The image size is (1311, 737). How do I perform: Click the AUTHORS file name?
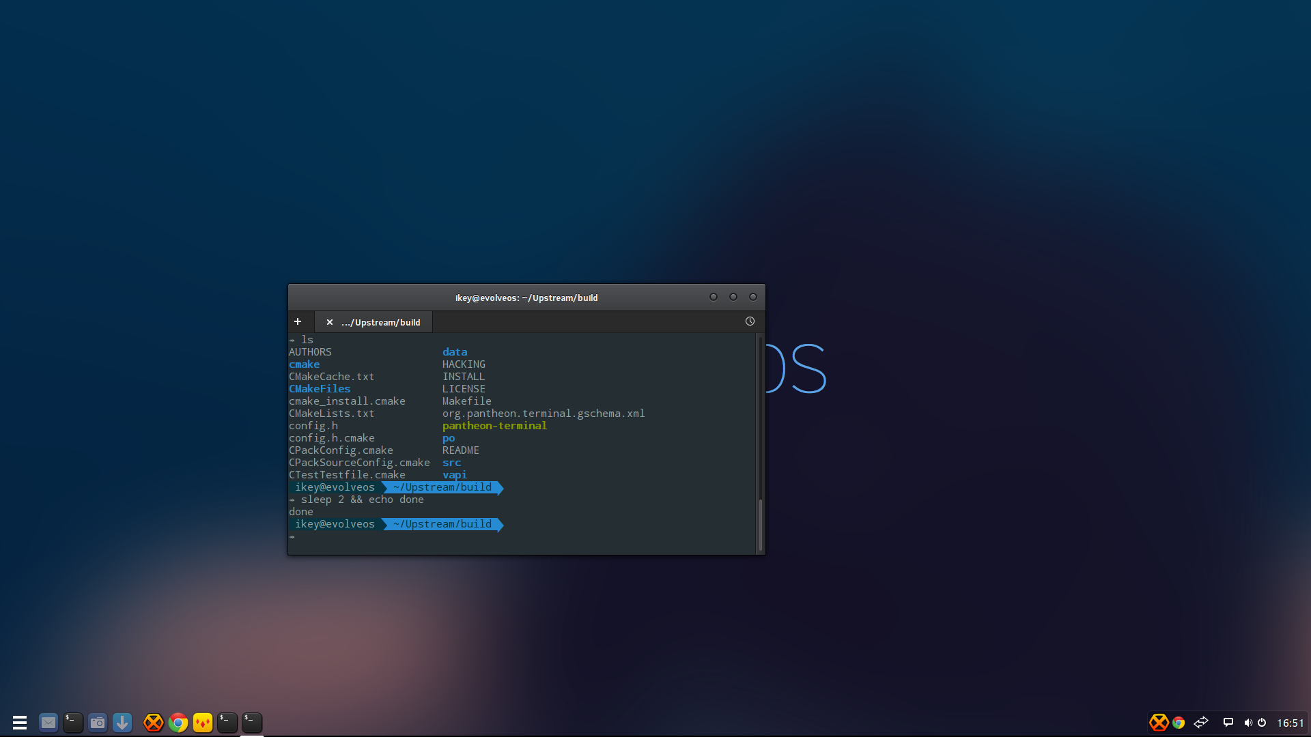coord(310,352)
